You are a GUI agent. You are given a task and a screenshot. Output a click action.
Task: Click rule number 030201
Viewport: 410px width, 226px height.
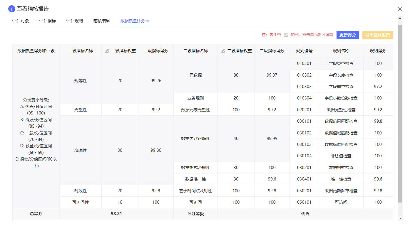pos(304,168)
